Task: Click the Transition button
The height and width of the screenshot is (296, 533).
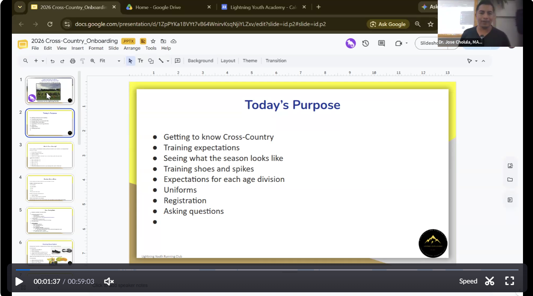Action: tap(276, 61)
